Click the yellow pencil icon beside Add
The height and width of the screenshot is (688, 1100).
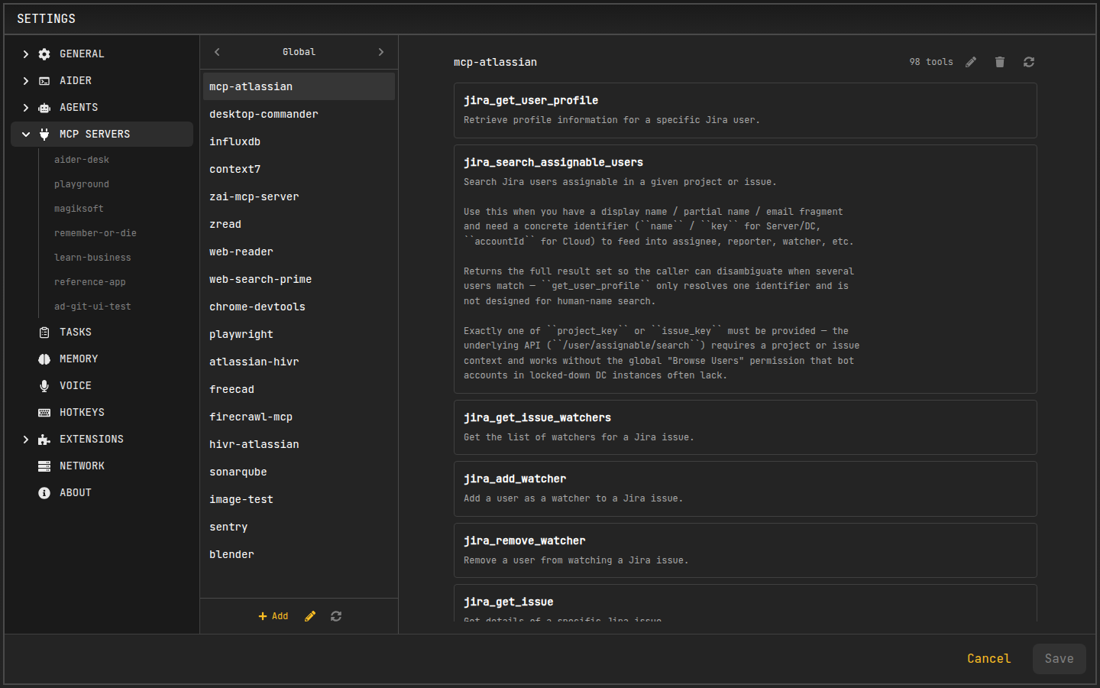click(310, 616)
